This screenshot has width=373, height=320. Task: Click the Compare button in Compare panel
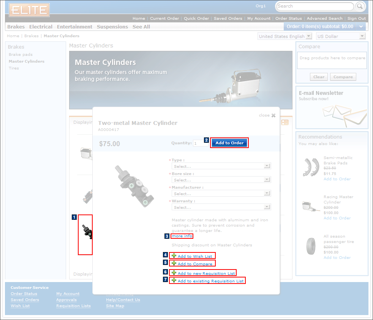pos(343,77)
